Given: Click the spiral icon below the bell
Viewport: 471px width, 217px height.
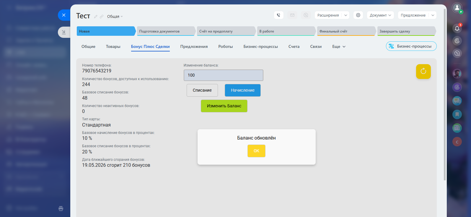Looking at the screenshot, I should coord(457,41).
